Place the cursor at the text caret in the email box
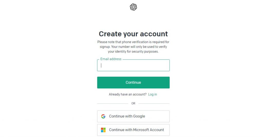This screenshot has width=263, height=137. pyautogui.click(x=101, y=66)
